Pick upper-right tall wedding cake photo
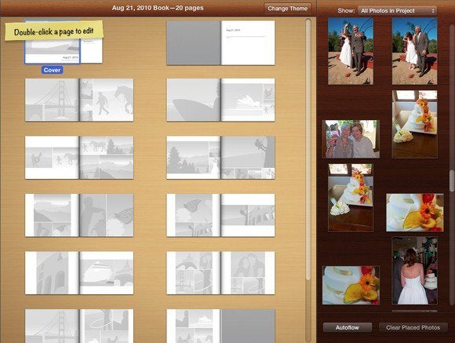The width and height of the screenshot is (455, 343). (415, 124)
